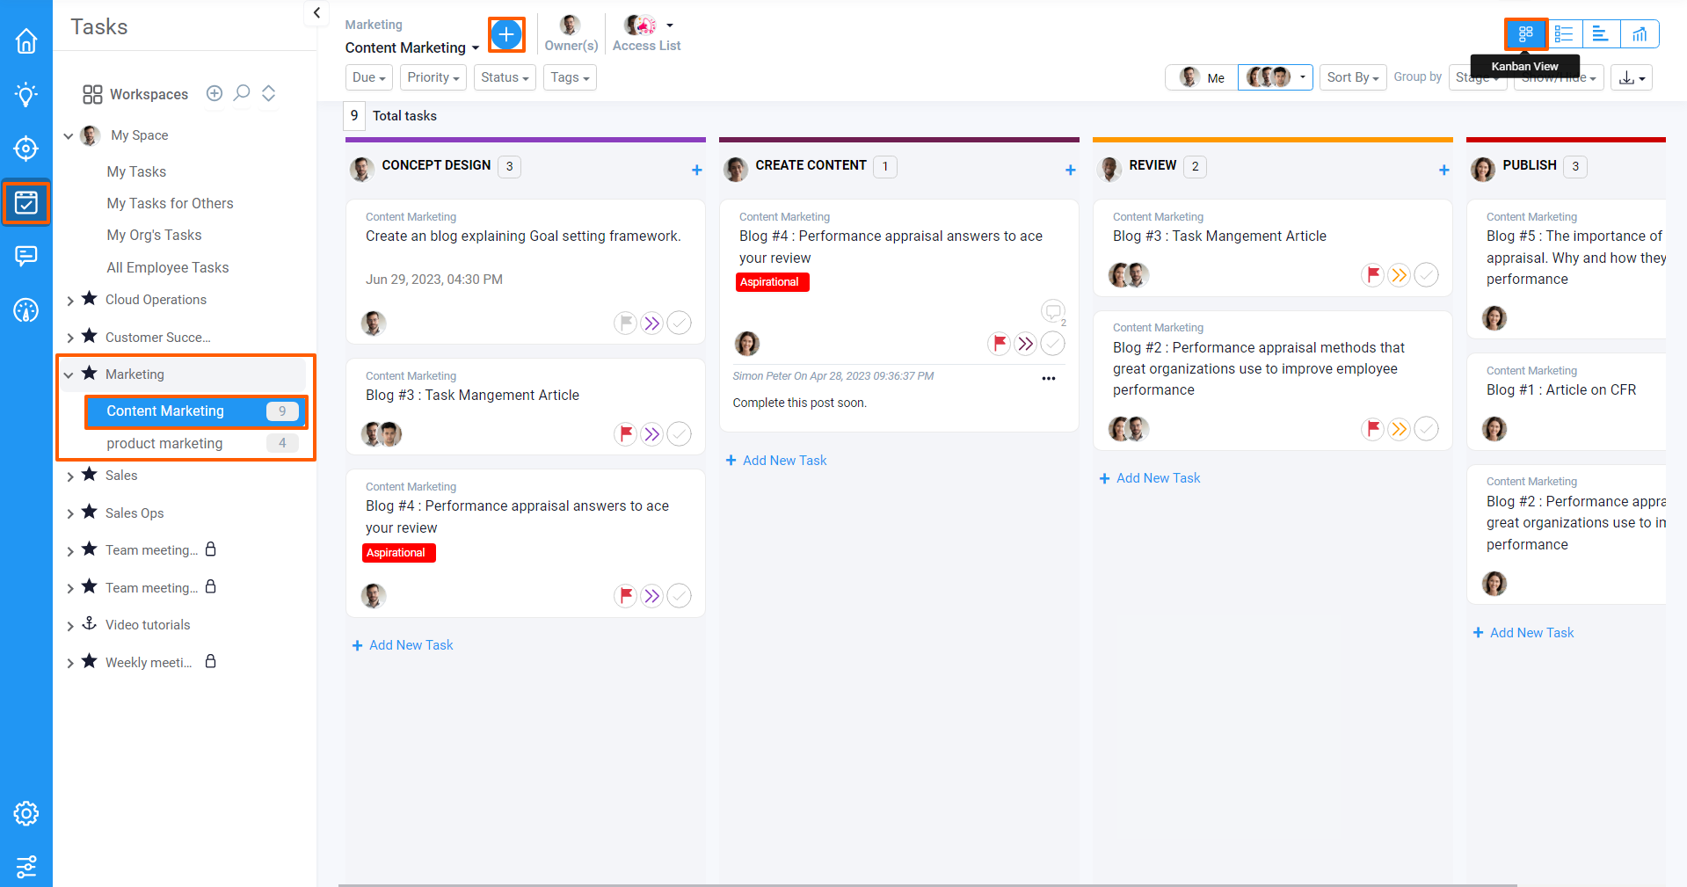Click the Access List button
Viewport: 1687px width, 887px height.
647,34
